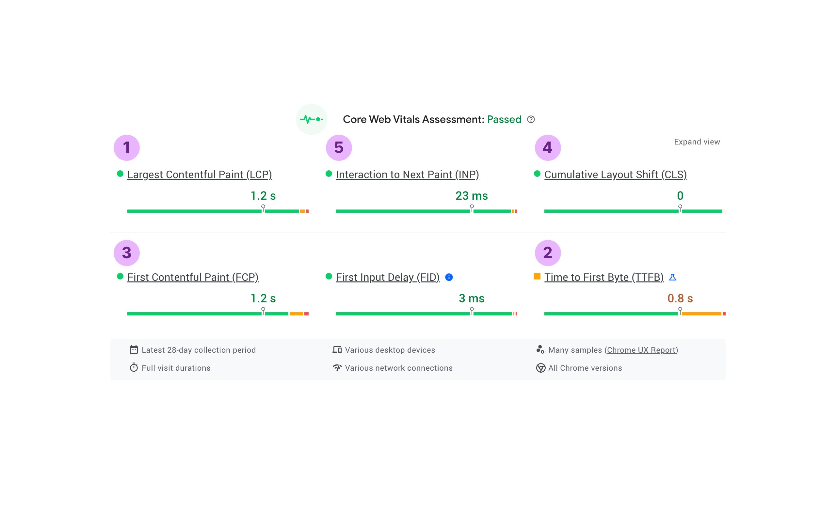The height and width of the screenshot is (523, 836).
Task: Click the TTFB experimental flask icon
Action: click(673, 277)
